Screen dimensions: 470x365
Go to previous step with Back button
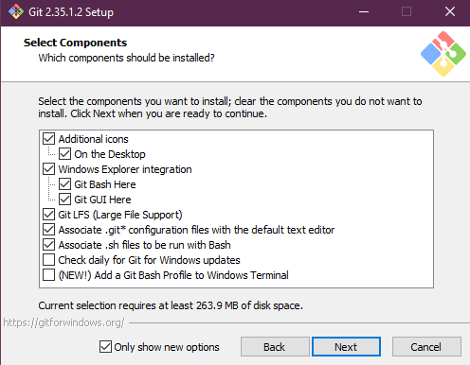coord(275,347)
